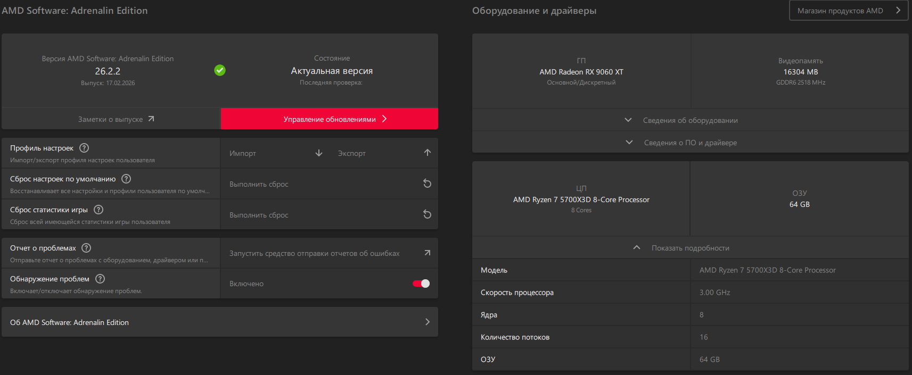Image resolution: width=912 pixels, height=375 pixels.
Task: Click chevron on Управление обновлениями button
Action: [384, 119]
